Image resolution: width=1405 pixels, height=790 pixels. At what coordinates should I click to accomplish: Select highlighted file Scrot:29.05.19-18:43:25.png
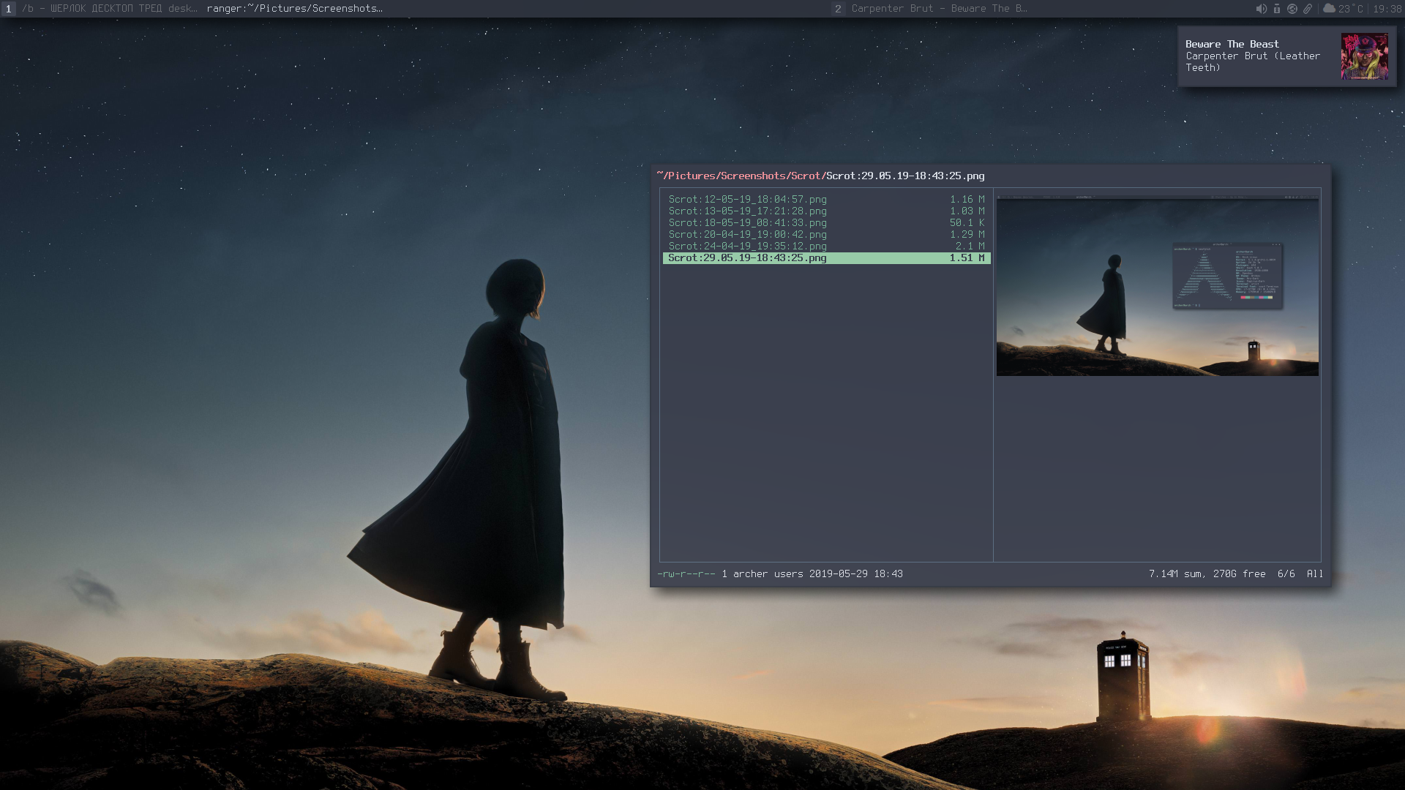(826, 257)
